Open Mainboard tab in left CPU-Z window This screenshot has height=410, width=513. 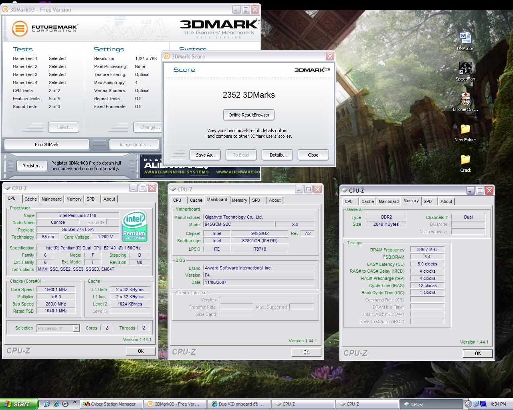pyautogui.click(x=52, y=199)
